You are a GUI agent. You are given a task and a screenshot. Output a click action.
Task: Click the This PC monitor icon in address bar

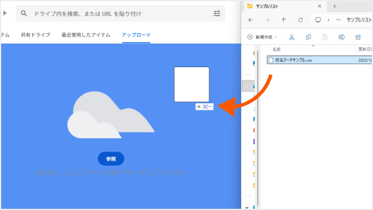(x=318, y=20)
